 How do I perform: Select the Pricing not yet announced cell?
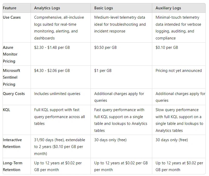coord(178,71)
